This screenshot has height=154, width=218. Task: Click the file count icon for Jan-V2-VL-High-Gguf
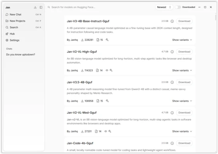(97, 70)
